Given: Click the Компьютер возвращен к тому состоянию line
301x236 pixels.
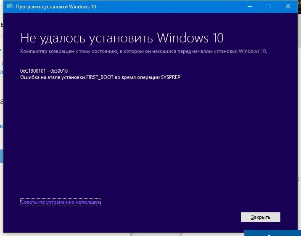Looking at the screenshot, I should click(x=143, y=51).
